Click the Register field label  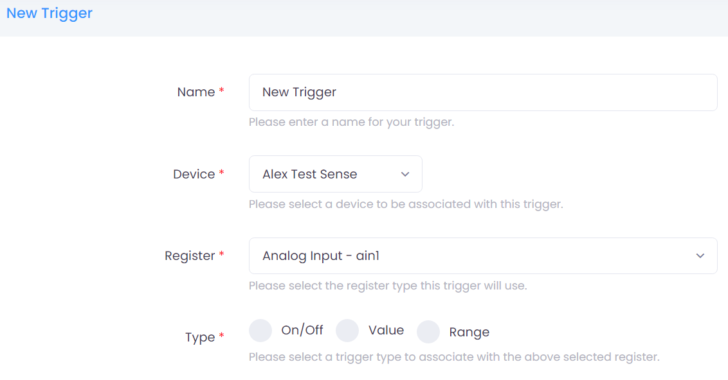190,256
